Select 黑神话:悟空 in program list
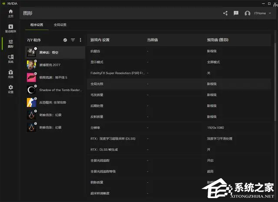This screenshot has height=202, width=278. (55, 52)
